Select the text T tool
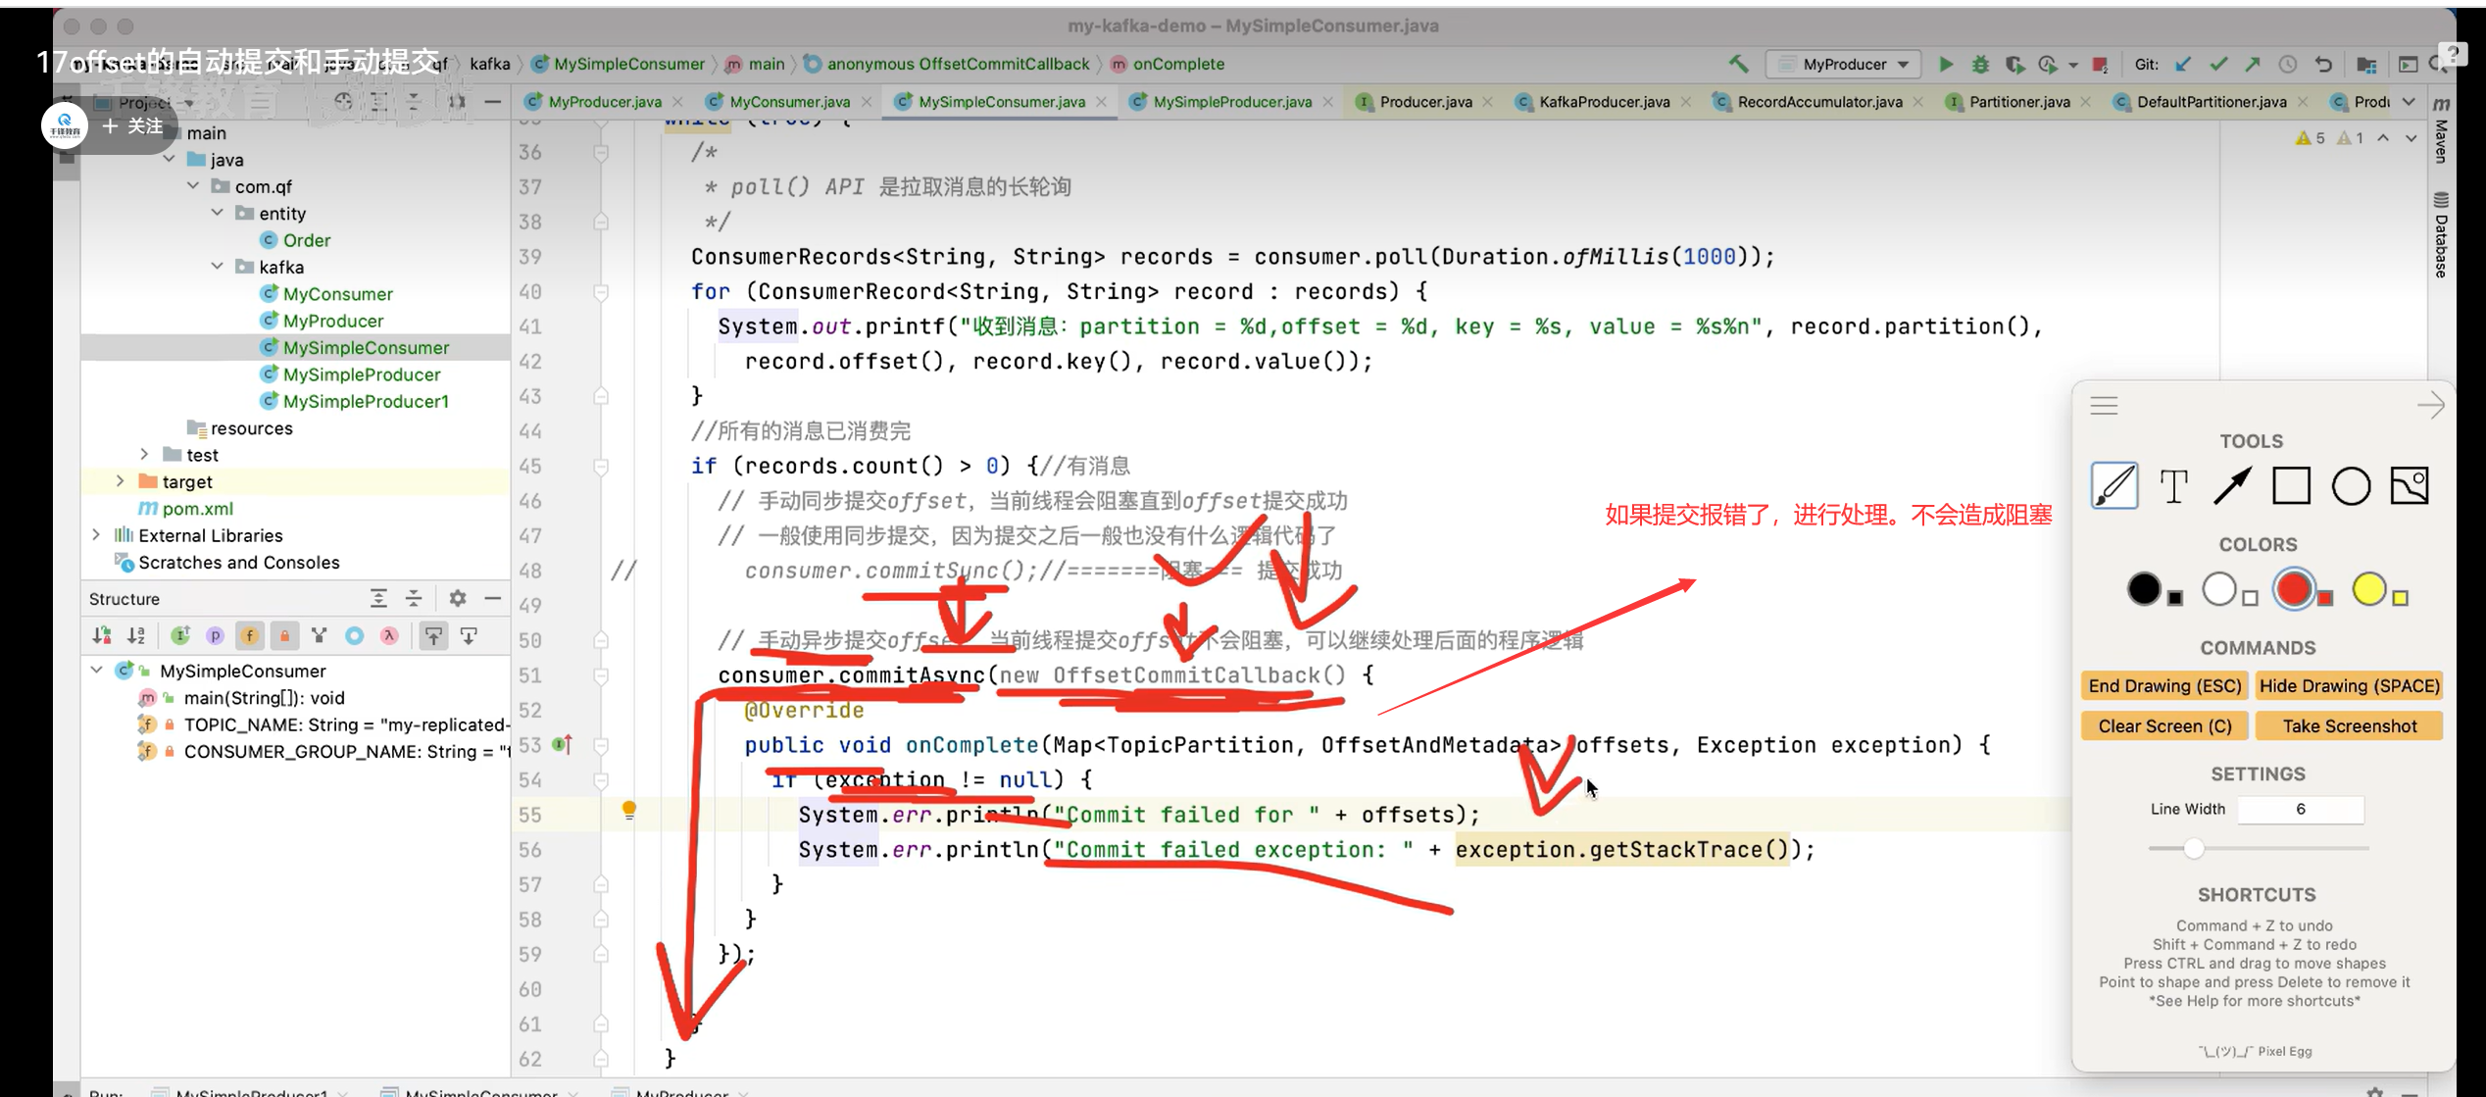 coord(2173,486)
